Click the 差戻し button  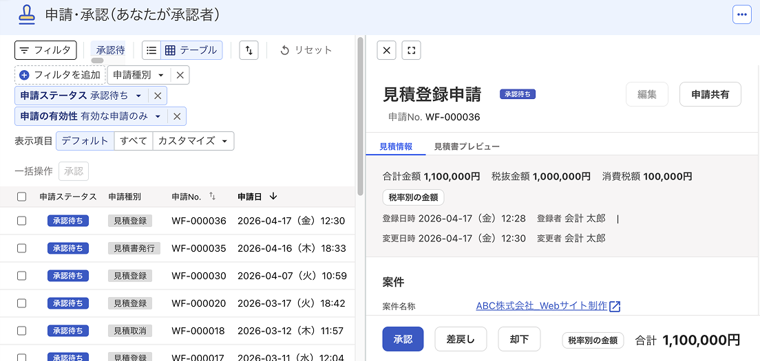click(461, 339)
